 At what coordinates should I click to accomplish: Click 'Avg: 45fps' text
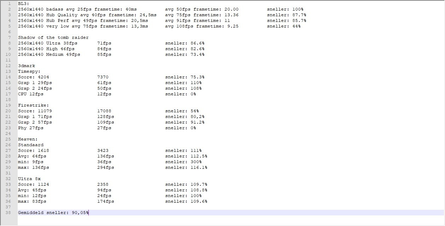pos(32,190)
